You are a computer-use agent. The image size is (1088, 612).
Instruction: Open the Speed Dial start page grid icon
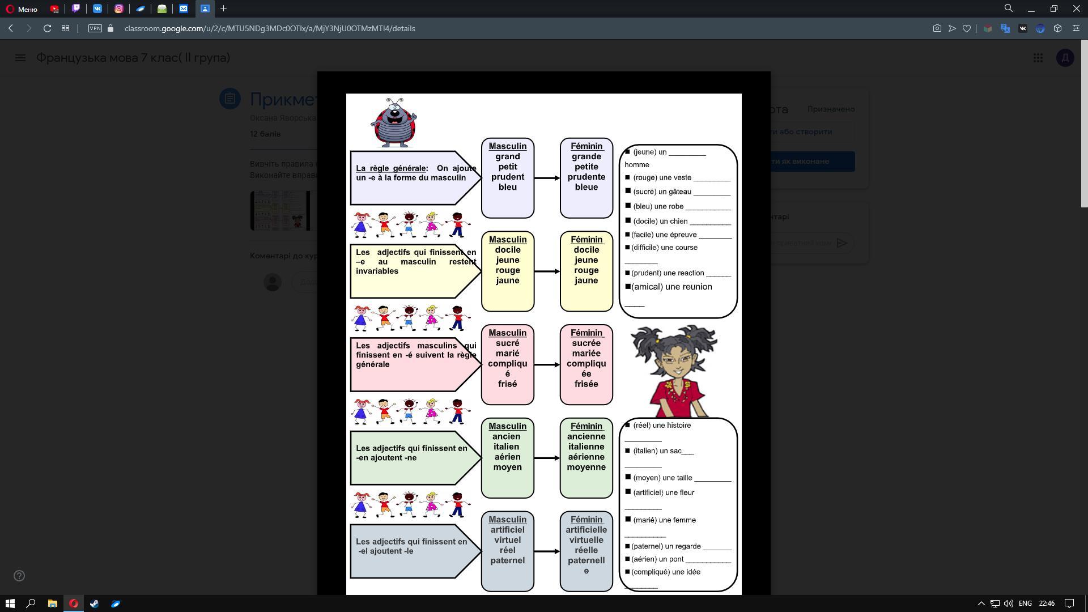click(65, 28)
